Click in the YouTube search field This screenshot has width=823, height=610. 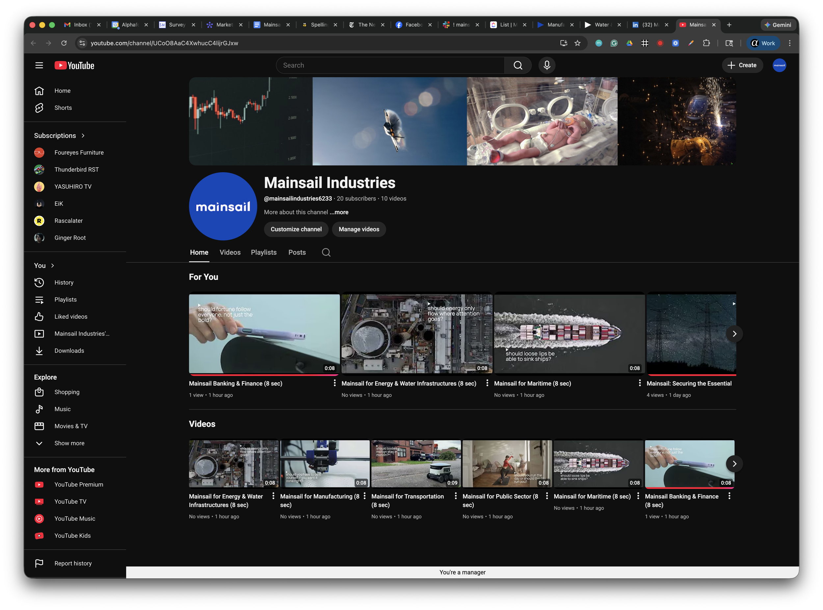pyautogui.click(x=390, y=66)
